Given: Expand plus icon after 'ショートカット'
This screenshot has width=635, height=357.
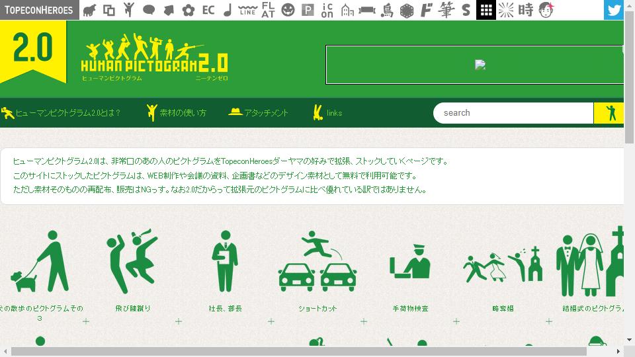Looking at the screenshot, I should 364,321.
